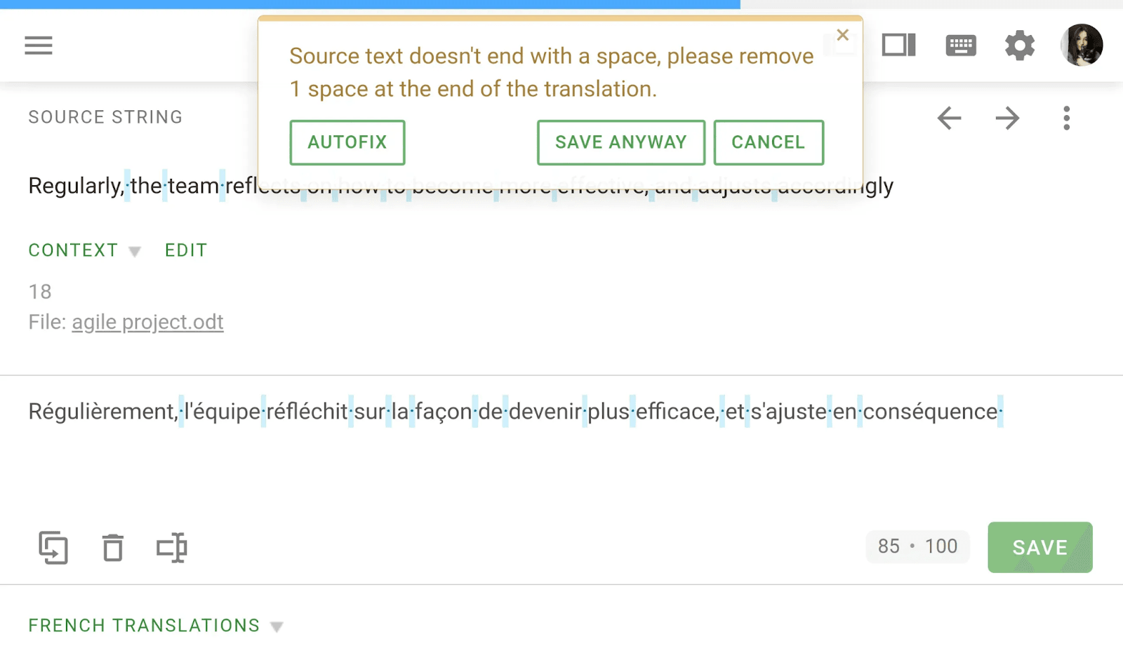Go to previous string with left arrow
1123x653 pixels.
949,118
